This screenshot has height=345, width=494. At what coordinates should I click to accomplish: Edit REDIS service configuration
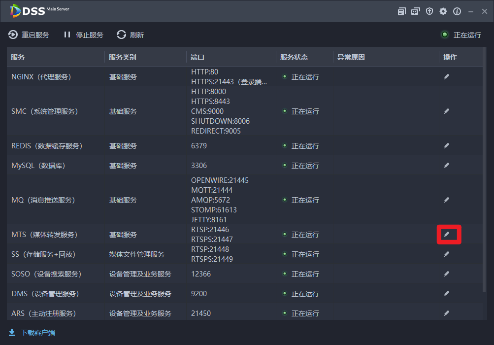pos(446,146)
